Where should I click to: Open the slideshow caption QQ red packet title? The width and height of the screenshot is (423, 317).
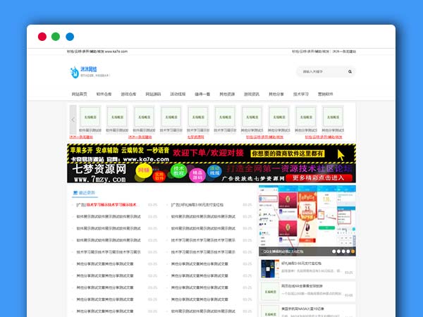click(283, 251)
